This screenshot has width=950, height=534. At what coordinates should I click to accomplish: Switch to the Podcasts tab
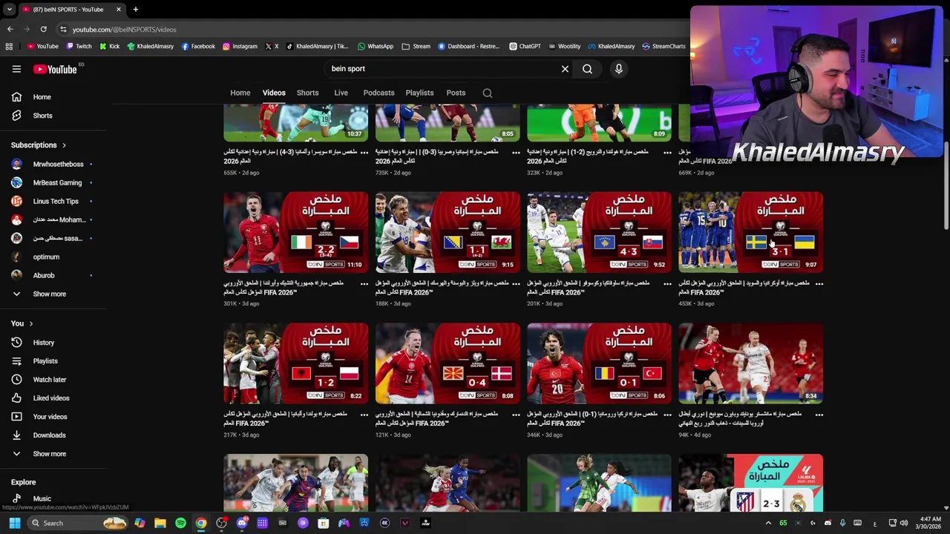(x=379, y=93)
